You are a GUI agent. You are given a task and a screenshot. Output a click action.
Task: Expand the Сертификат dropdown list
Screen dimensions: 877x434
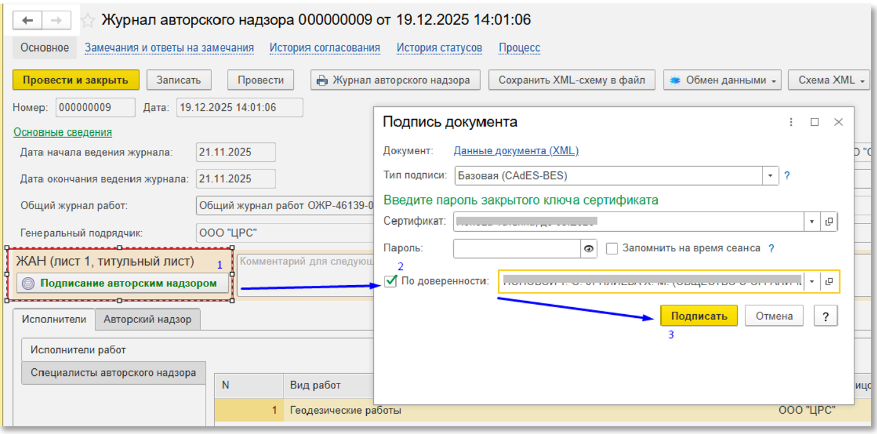(x=812, y=222)
